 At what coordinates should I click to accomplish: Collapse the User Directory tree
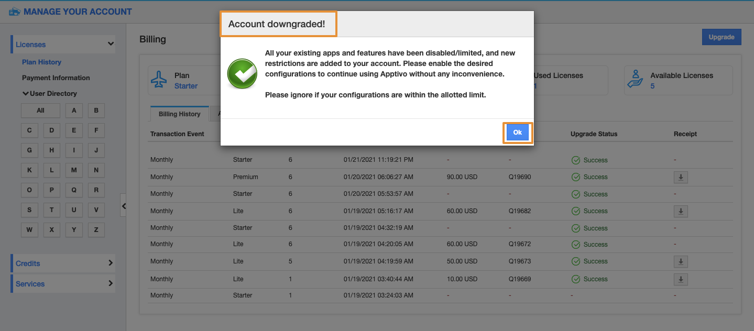(x=25, y=94)
